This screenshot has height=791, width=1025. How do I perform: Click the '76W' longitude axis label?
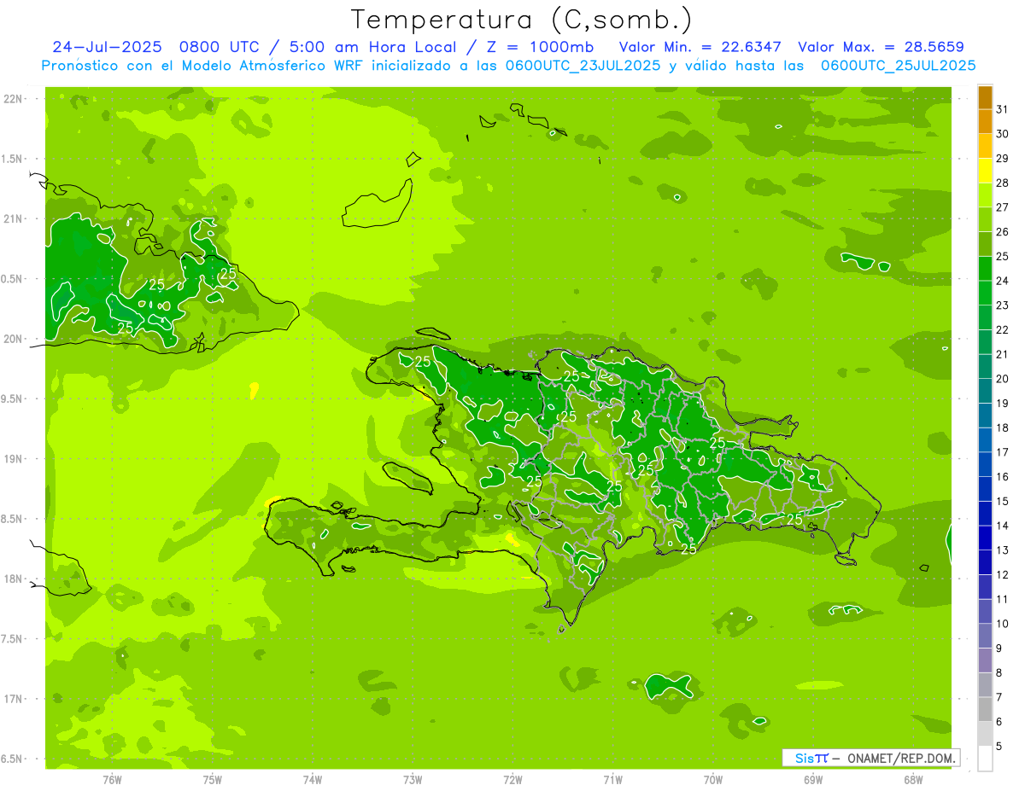click(x=112, y=780)
